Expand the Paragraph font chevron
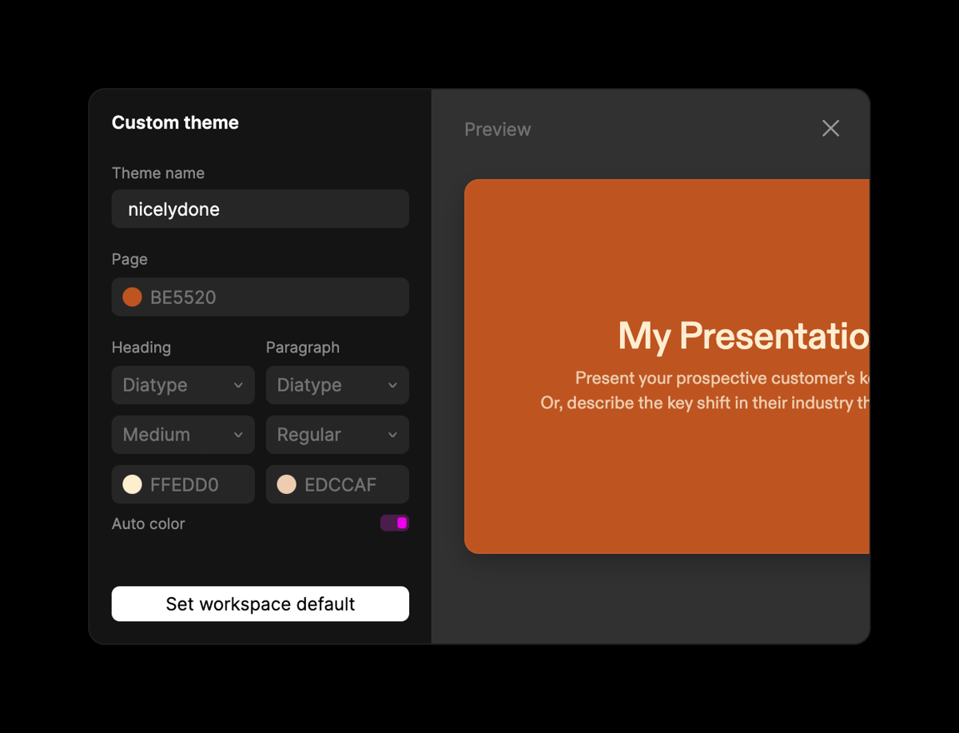Viewport: 959px width, 733px height. (392, 385)
